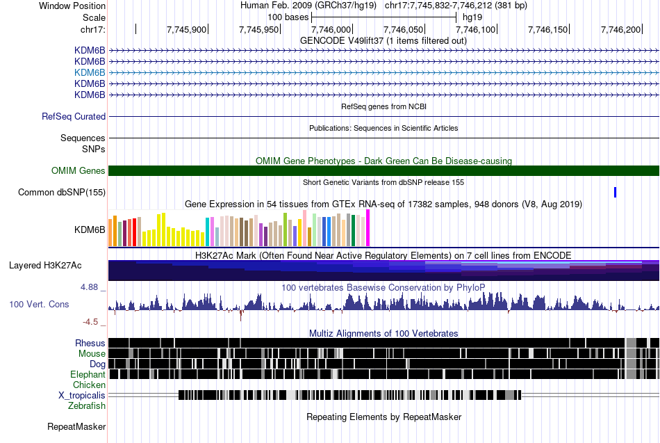The height and width of the screenshot is (443, 660).
Task: Open Multiz Alignments of 100 Vertebrates title
Action: pos(383,333)
